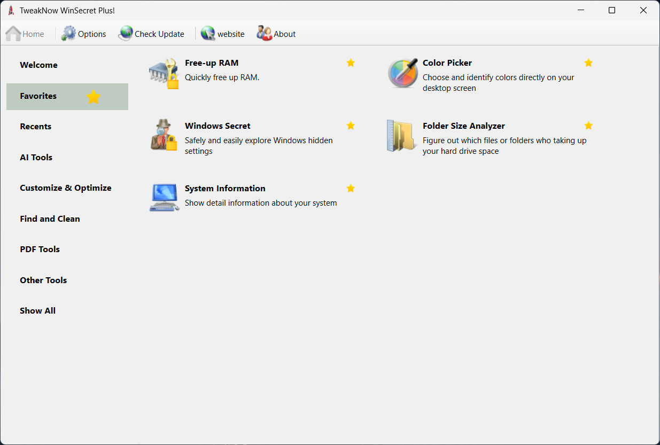Viewport: 660px width, 445px height.
Task: Click the Home toolbar label
Action: [33, 34]
